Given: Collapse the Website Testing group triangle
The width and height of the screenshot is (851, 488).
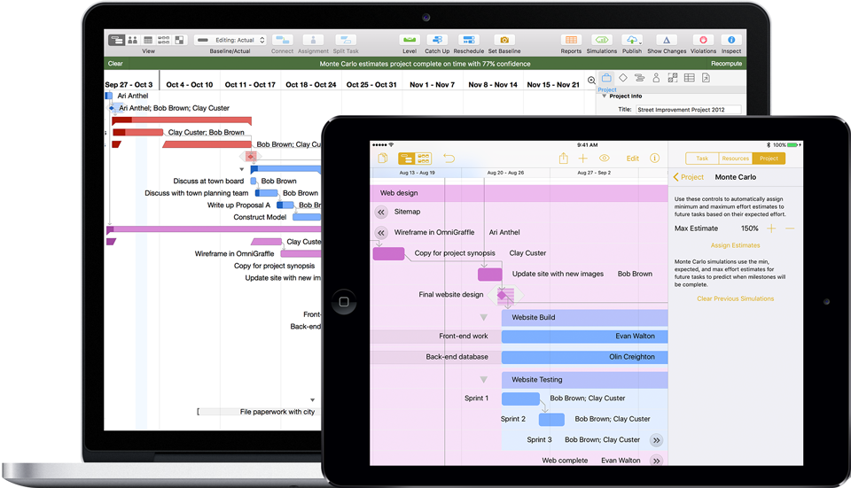Looking at the screenshot, I should tap(484, 380).
